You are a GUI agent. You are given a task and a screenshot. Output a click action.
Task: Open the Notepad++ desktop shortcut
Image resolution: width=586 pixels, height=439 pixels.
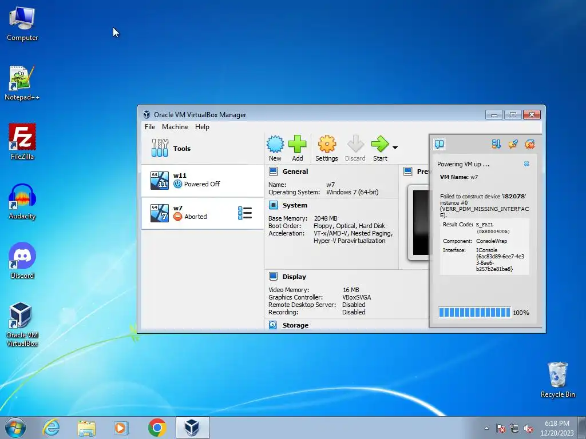[x=22, y=83]
